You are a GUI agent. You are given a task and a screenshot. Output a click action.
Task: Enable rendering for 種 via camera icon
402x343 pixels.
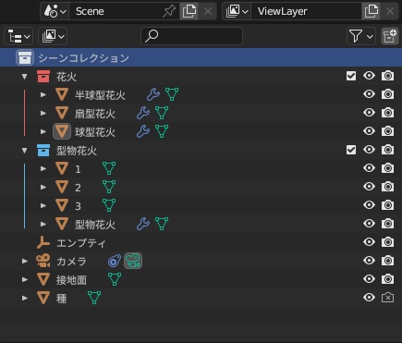(387, 298)
